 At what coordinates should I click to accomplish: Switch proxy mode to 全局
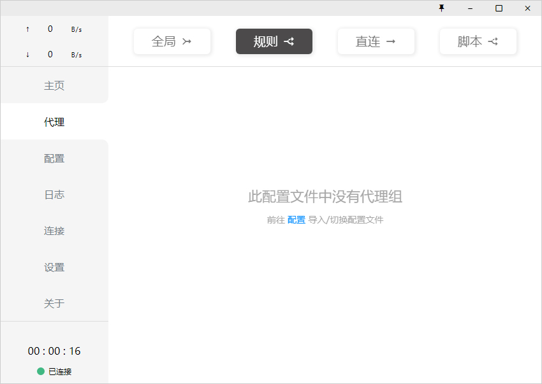click(x=172, y=41)
